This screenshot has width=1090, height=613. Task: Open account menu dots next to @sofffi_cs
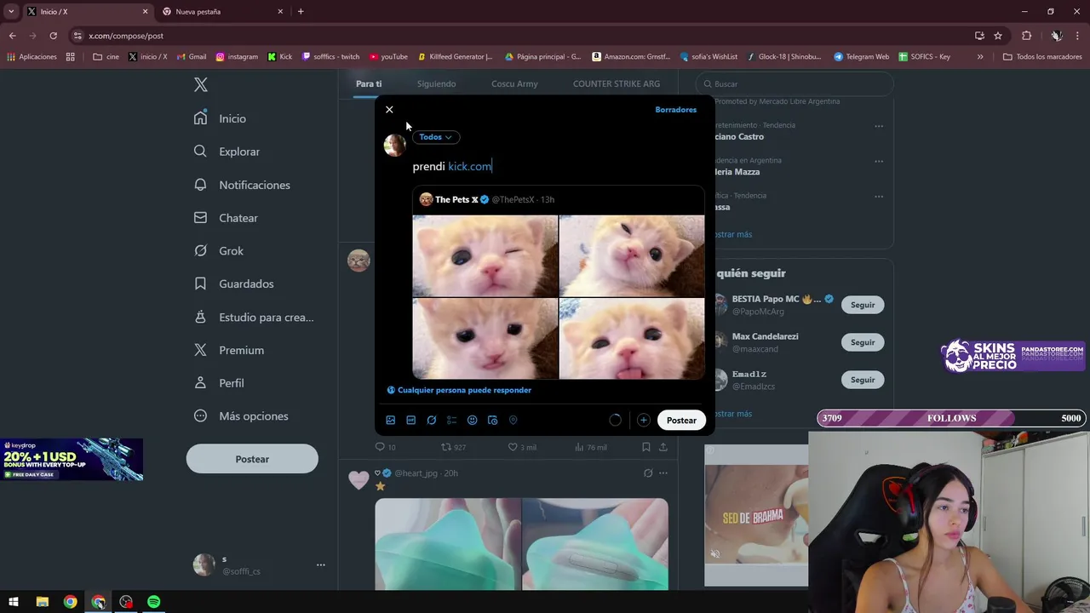pos(321,564)
